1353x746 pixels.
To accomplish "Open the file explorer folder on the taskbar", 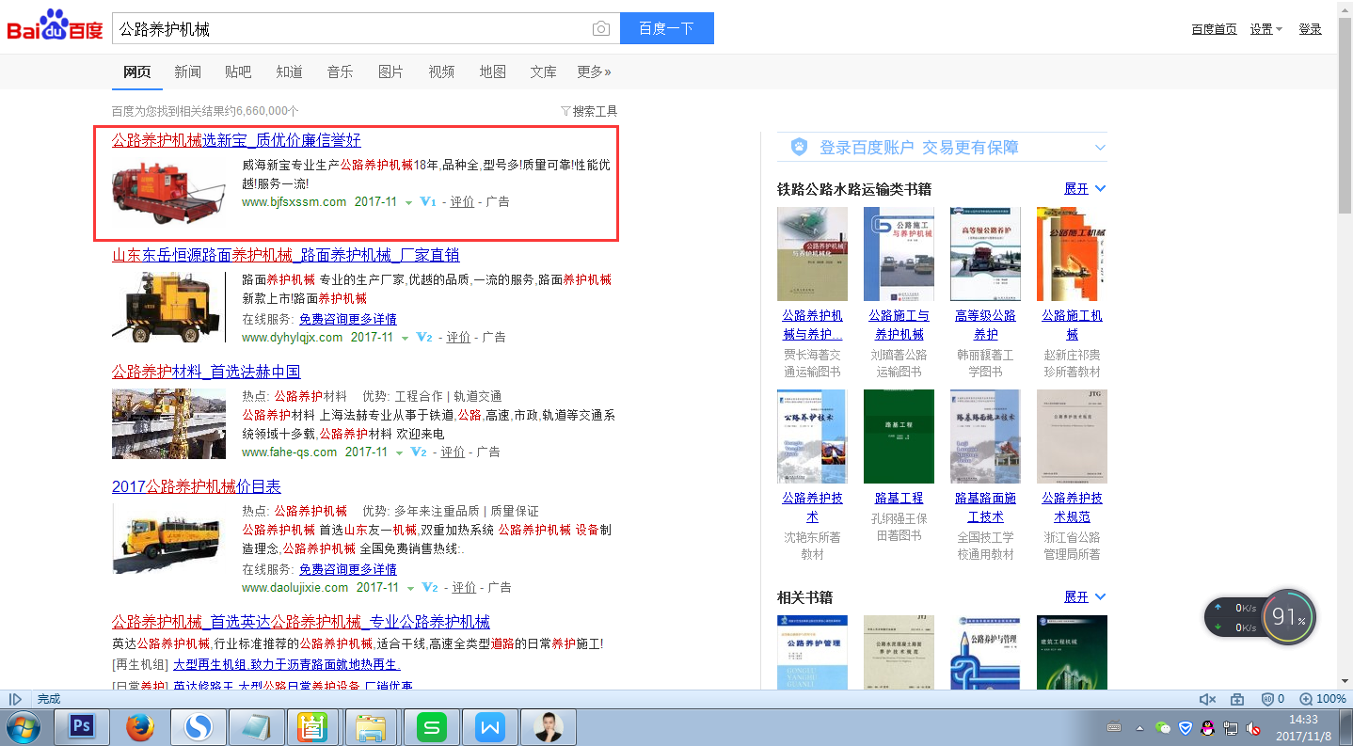I will [373, 727].
